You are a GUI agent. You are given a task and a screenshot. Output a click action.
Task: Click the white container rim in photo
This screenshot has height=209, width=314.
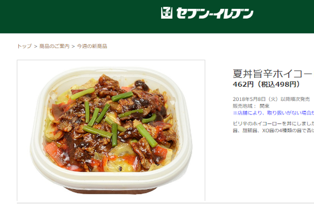pos(111,181)
